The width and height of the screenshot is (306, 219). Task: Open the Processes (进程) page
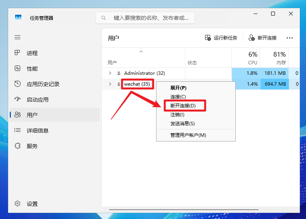pyautogui.click(x=32, y=53)
